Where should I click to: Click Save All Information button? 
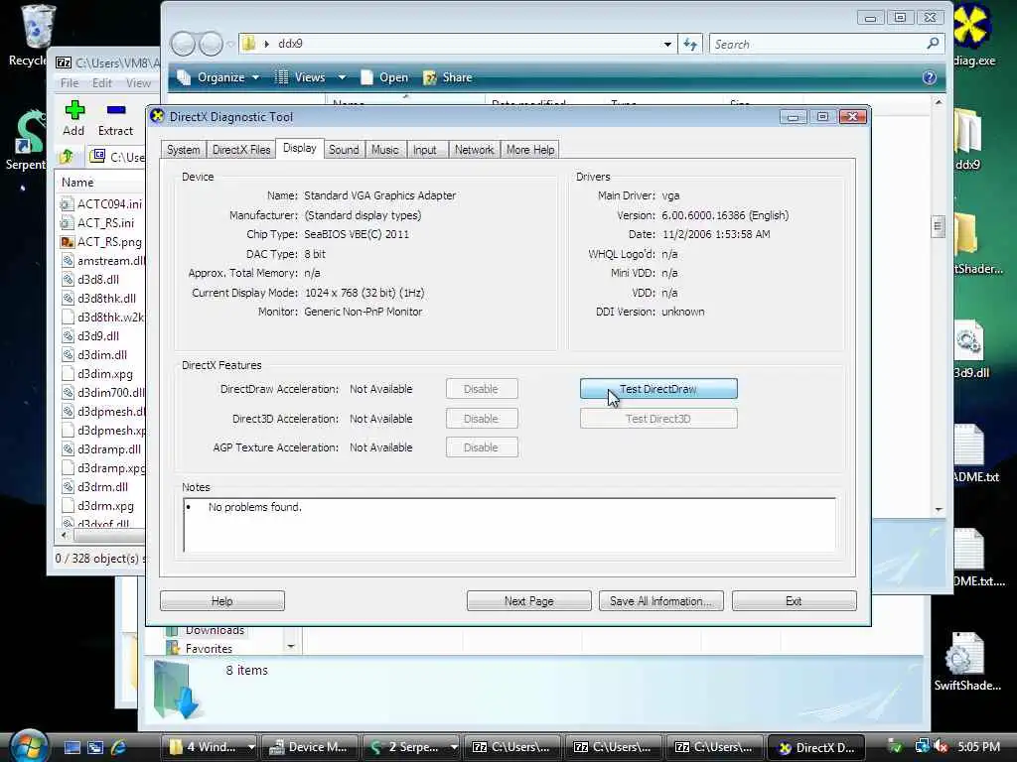point(660,600)
